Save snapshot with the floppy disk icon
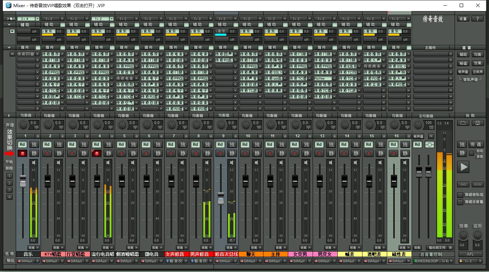 pos(478,123)
